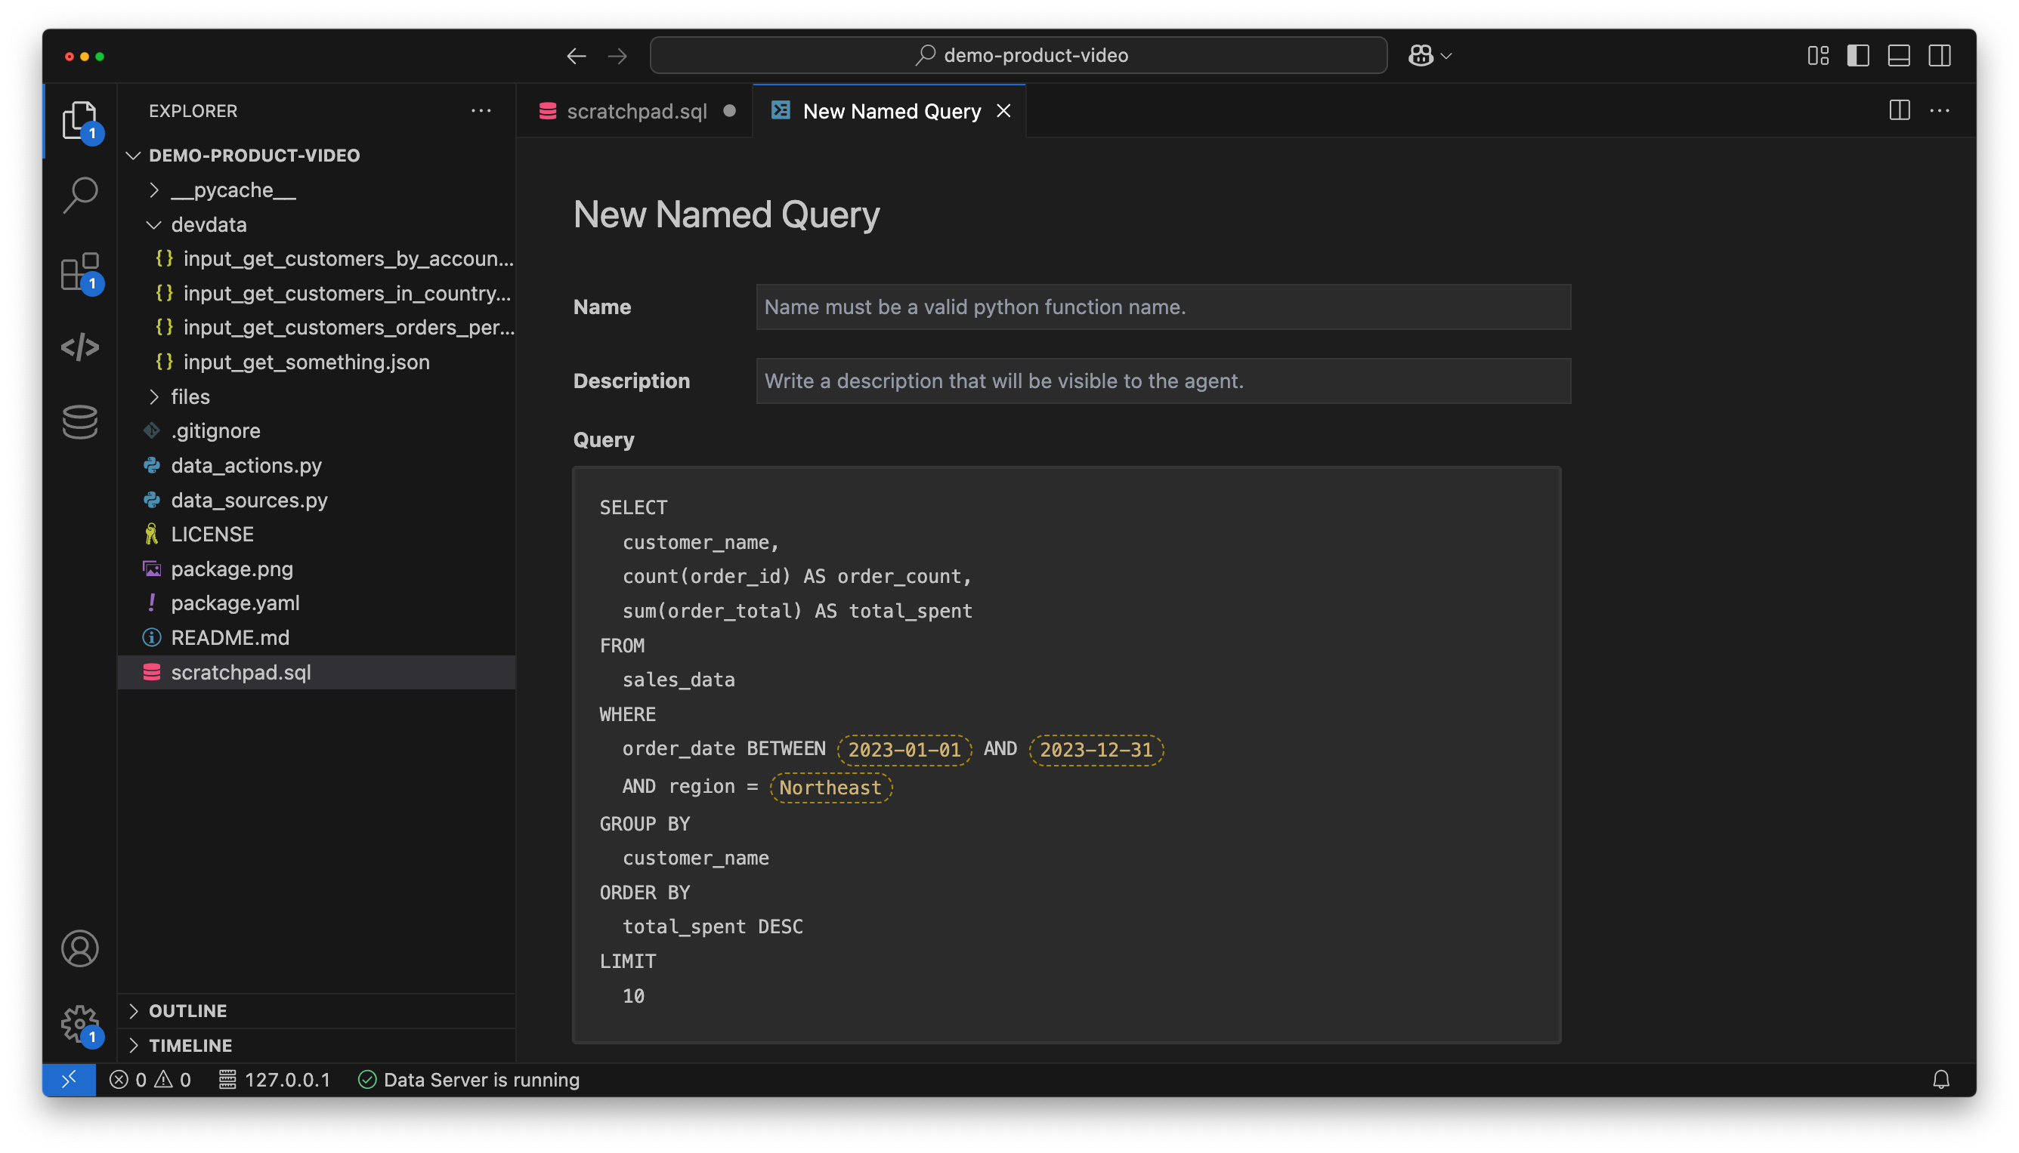Screen dimensions: 2019x1153
Task: Open the Explorer view in activity bar
Action: (80, 121)
